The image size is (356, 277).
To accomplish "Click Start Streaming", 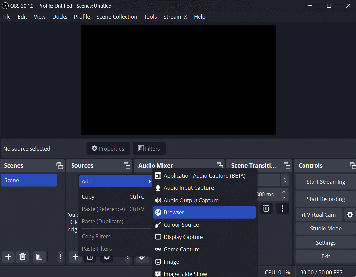I will [325, 182].
